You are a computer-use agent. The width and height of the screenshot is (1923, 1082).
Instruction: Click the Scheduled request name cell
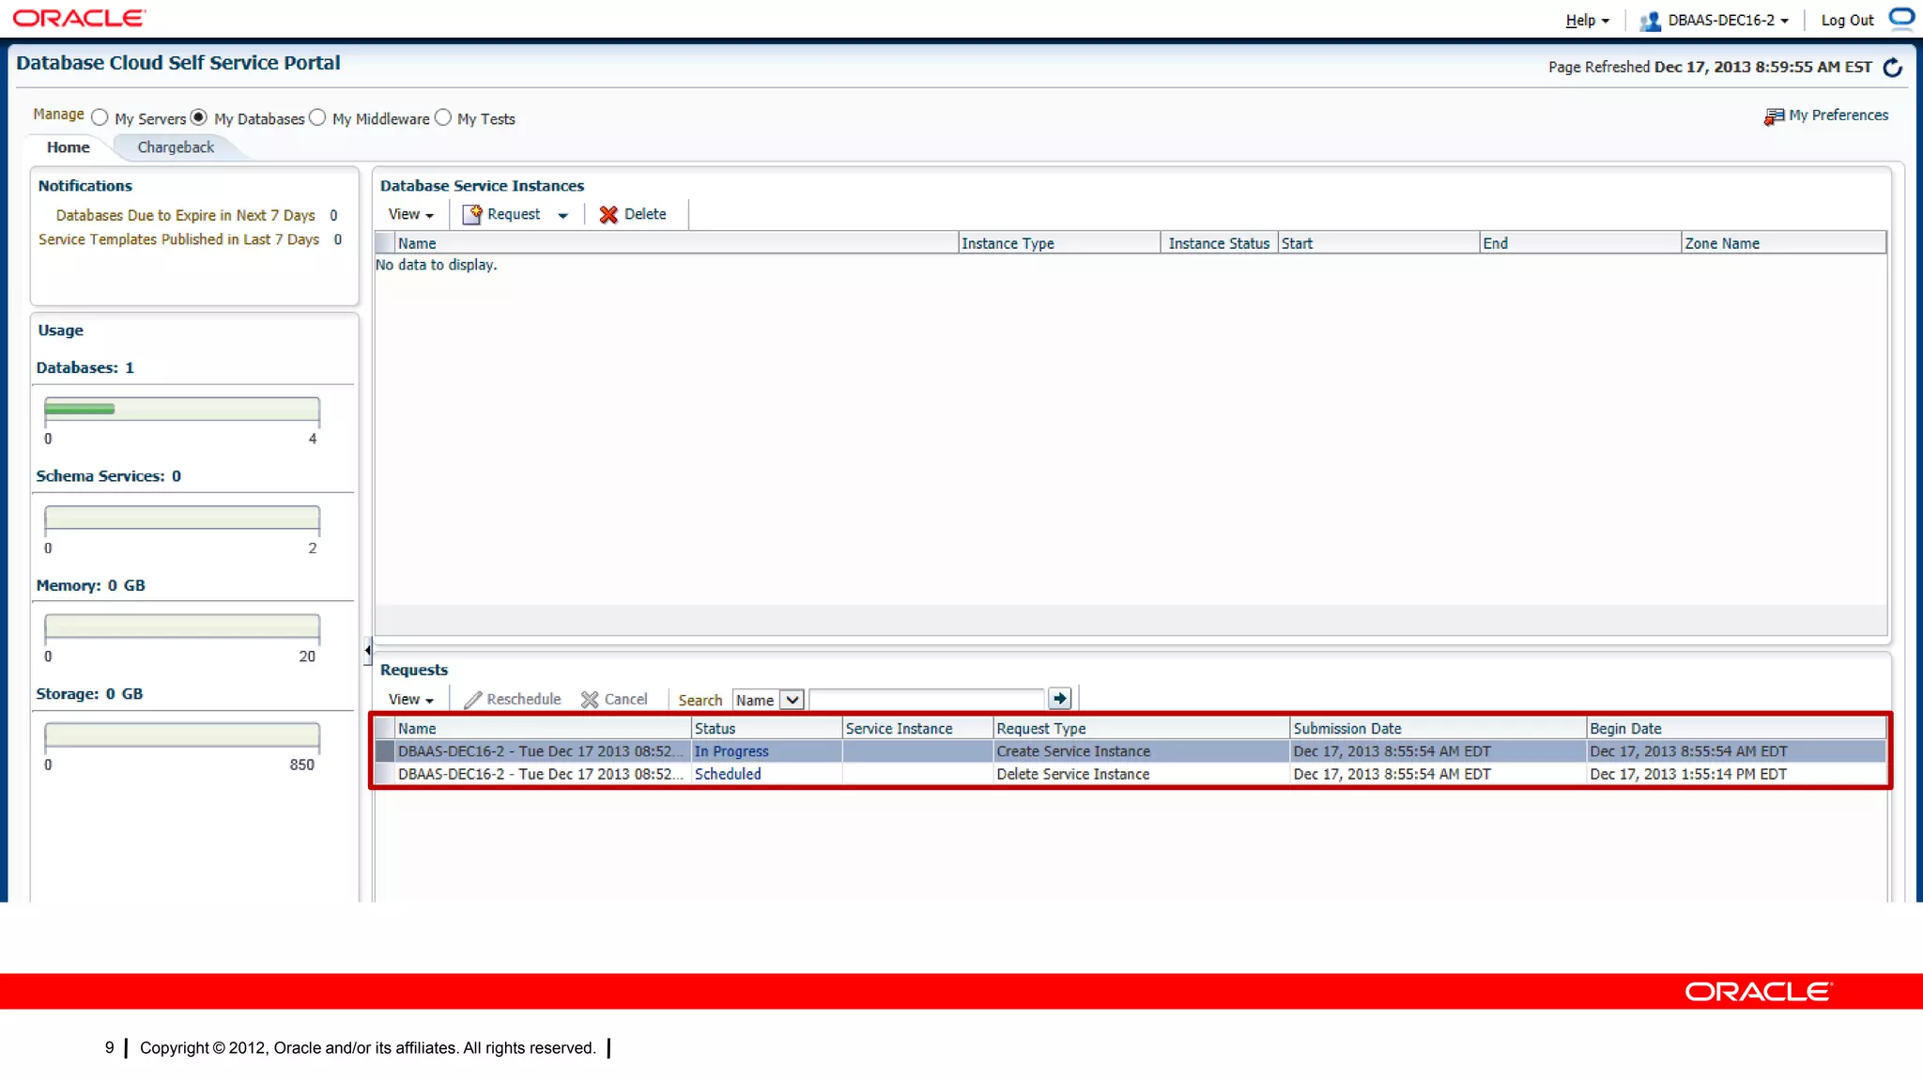(x=543, y=774)
